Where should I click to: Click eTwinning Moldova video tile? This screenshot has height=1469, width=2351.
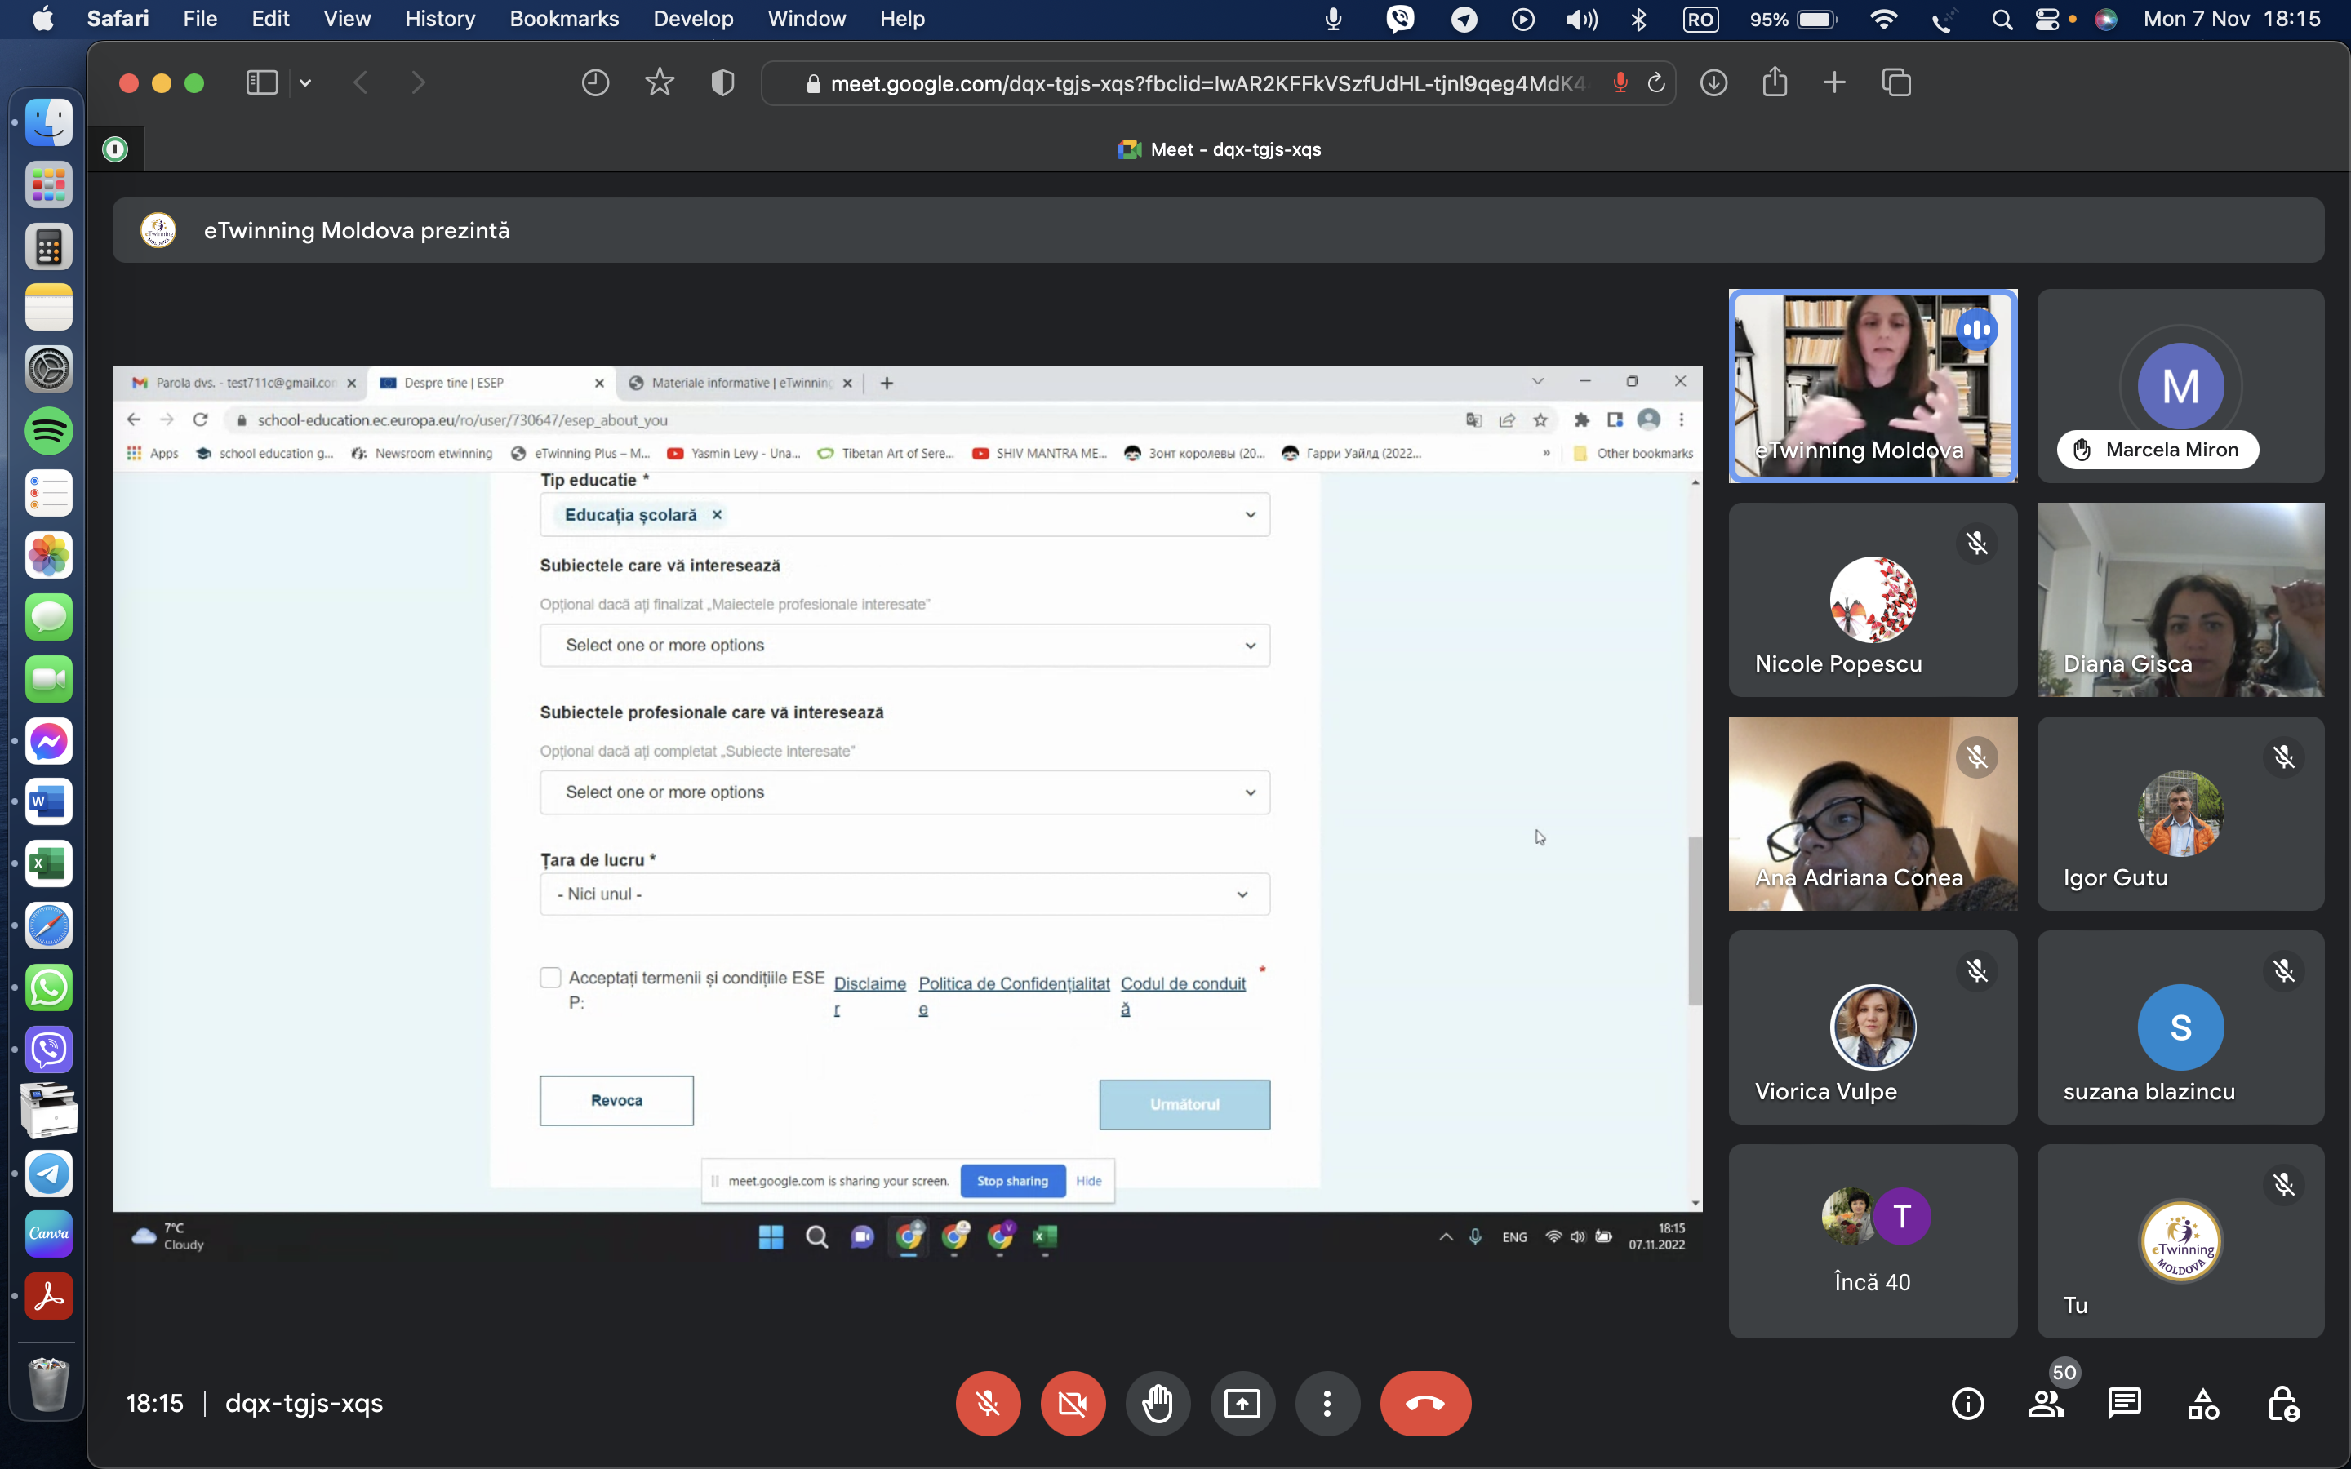(x=1872, y=386)
